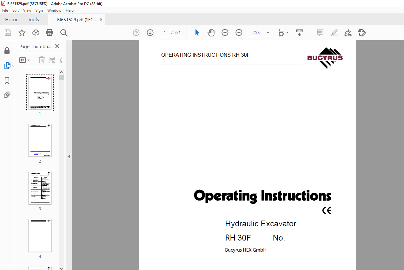Open the File menu
Viewport: 404px width, 270px height.
[x=5, y=10]
